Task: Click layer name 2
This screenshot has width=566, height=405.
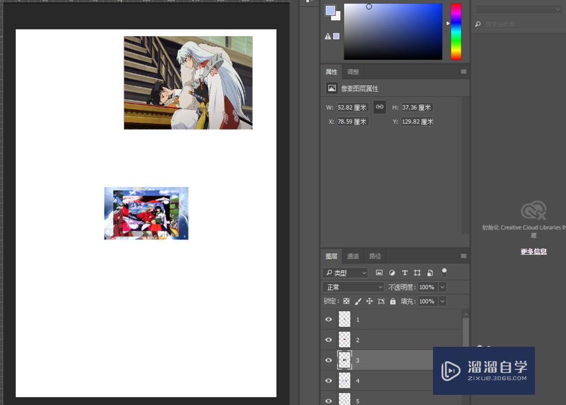Action: click(x=358, y=340)
